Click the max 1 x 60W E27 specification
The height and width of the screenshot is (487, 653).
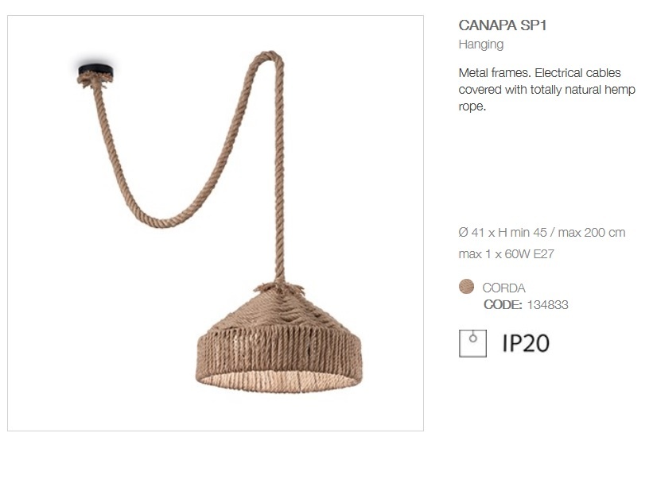pyautogui.click(x=506, y=253)
